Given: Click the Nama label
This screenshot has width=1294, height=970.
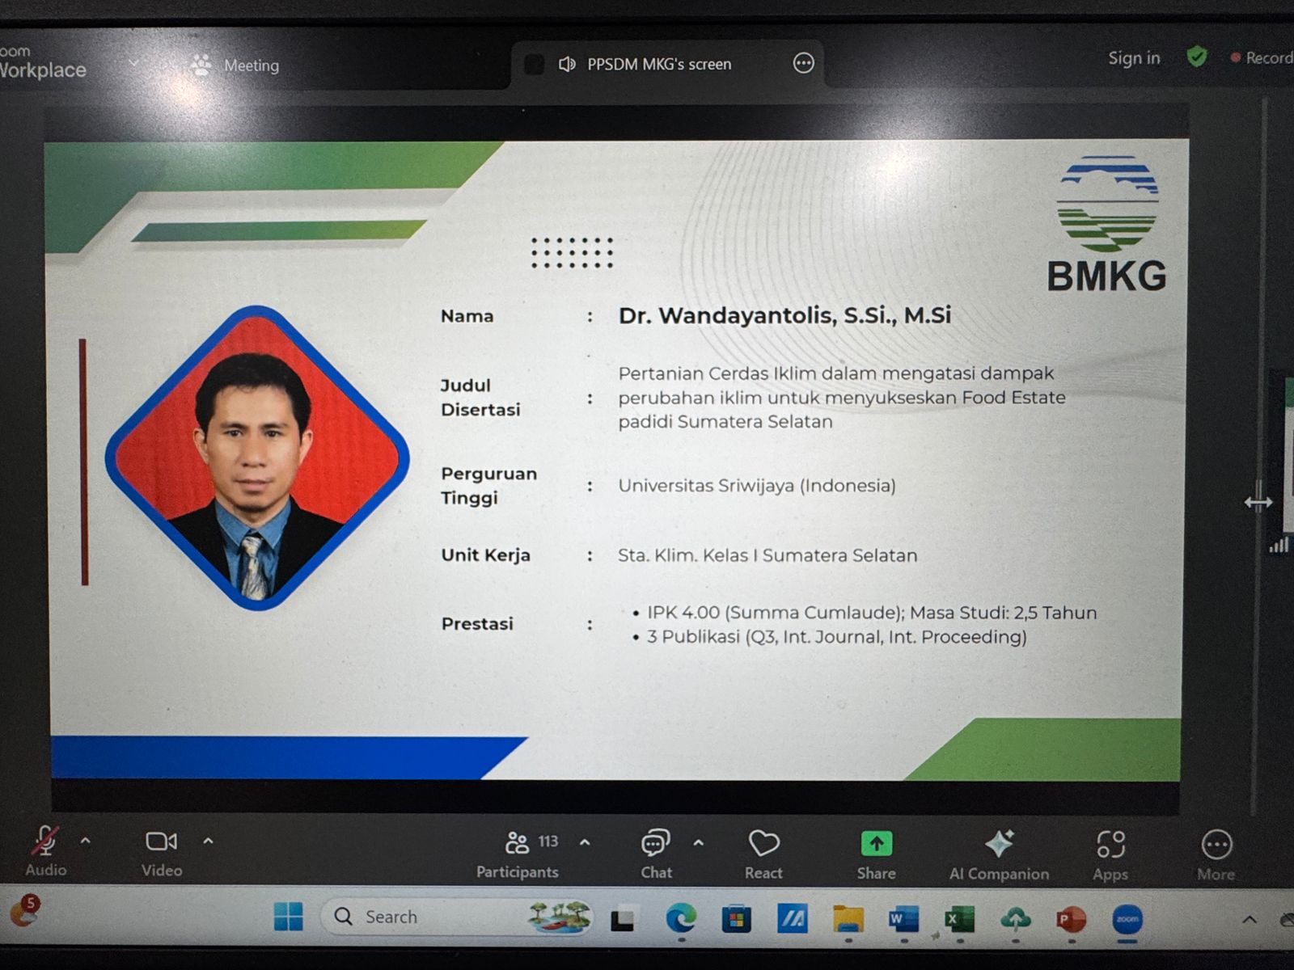Looking at the screenshot, I should tap(467, 316).
